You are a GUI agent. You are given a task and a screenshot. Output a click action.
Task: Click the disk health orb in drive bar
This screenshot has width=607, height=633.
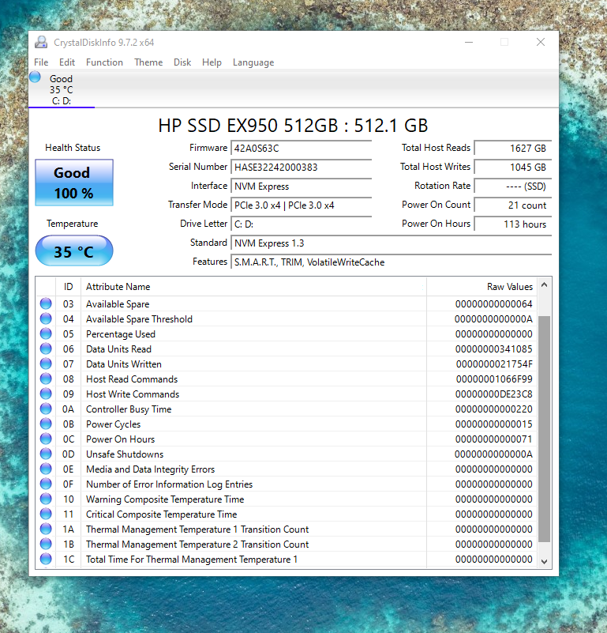[36, 77]
